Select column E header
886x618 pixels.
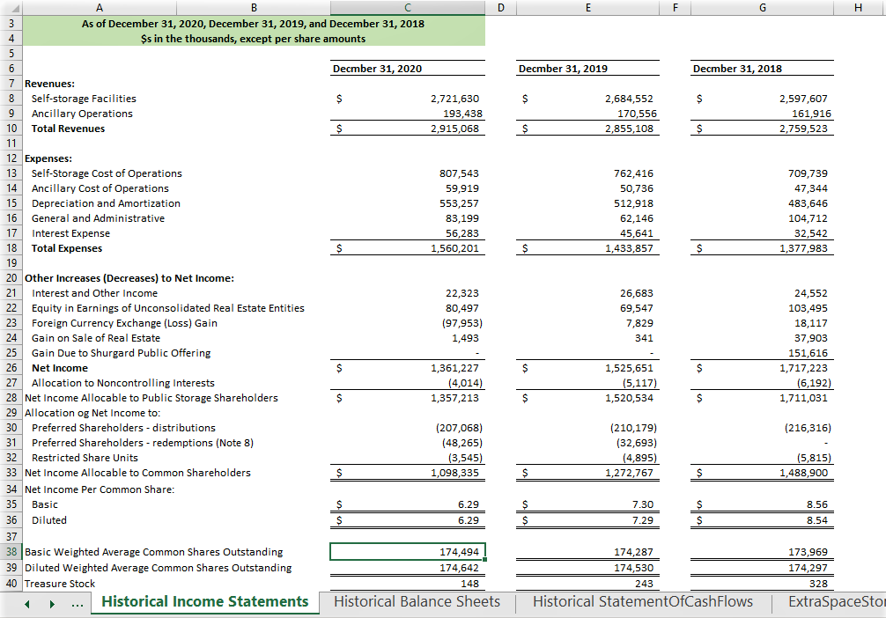point(586,8)
